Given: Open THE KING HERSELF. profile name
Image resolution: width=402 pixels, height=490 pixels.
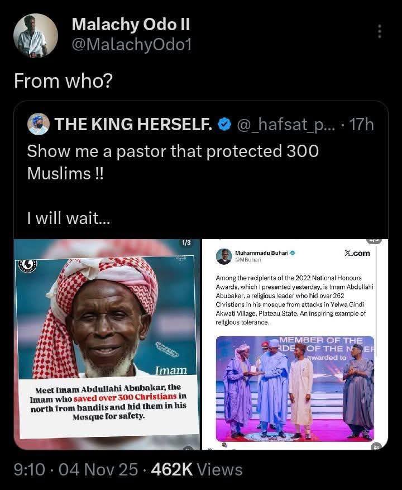Looking at the screenshot, I should [x=133, y=125].
